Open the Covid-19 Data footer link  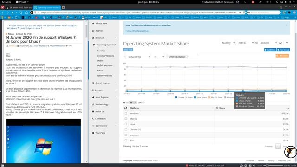(x=284, y=161)
